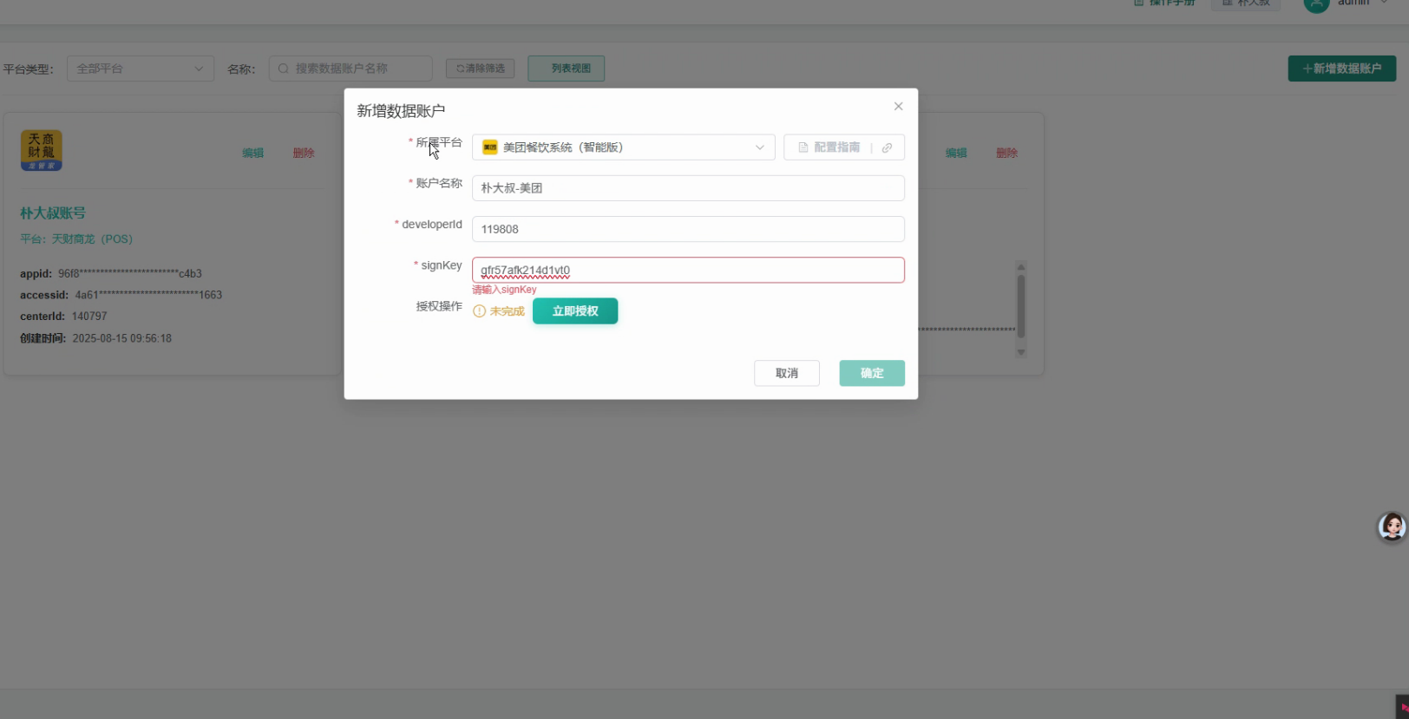This screenshot has width=1409, height=719.
Task: Click the 未完成 warning icon
Action: pos(479,311)
